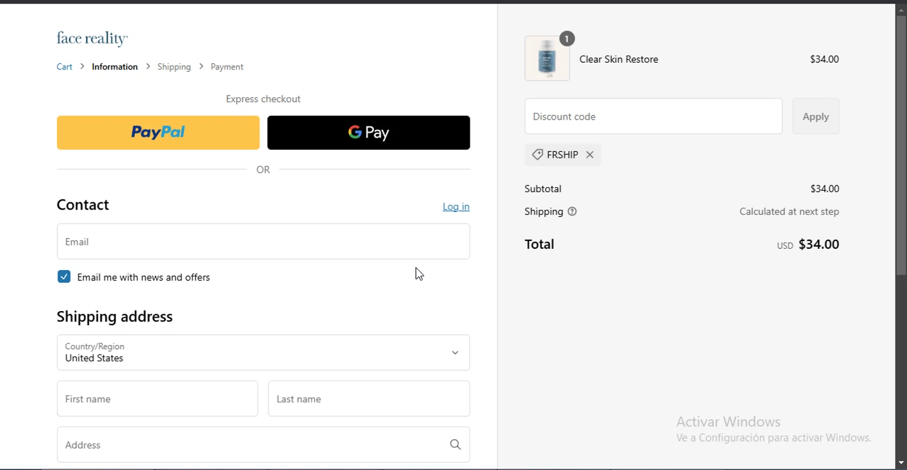The width and height of the screenshot is (907, 470).
Task: Go back to Cart breadcrumb
Action: pos(64,67)
